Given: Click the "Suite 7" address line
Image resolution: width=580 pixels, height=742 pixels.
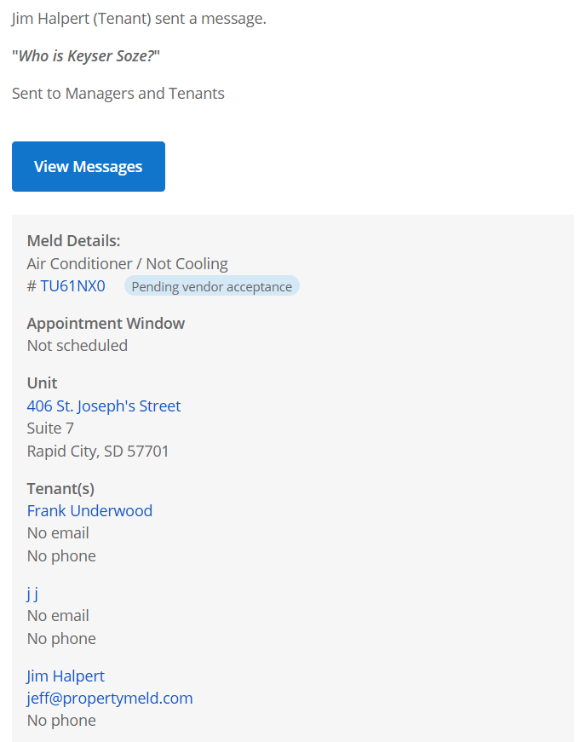Looking at the screenshot, I should click(50, 428).
